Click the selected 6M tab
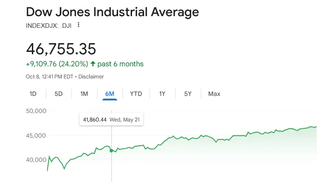The width and height of the screenshot is (317, 182). pos(110,94)
